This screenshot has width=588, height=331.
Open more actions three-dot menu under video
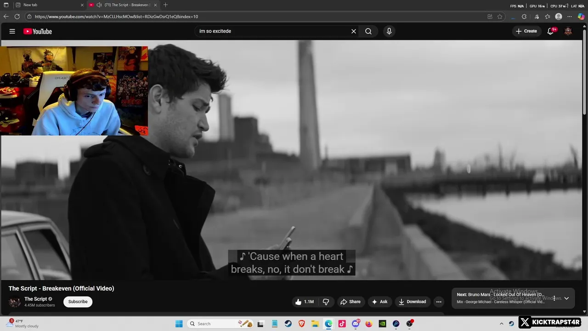coord(439,302)
